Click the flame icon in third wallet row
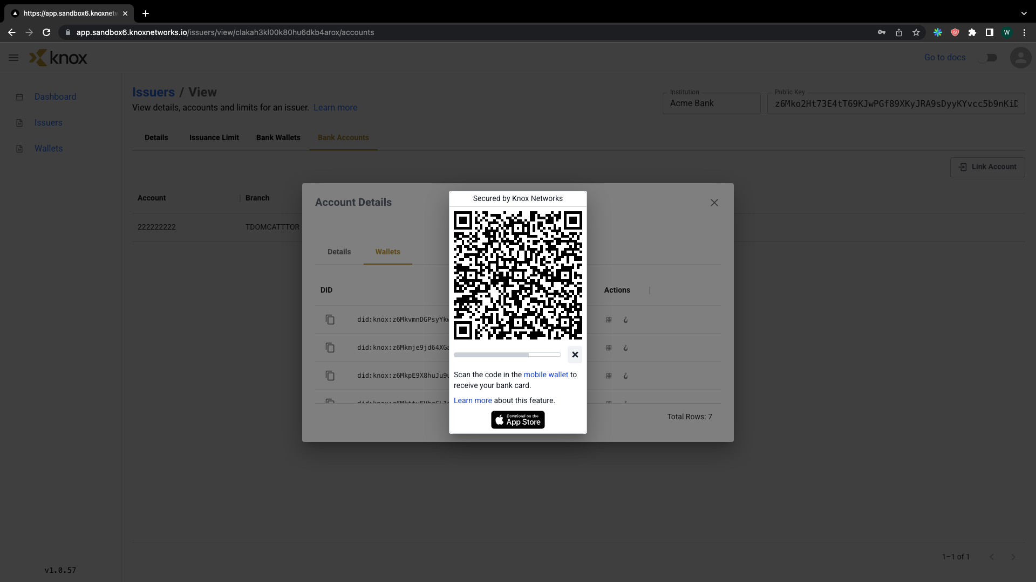This screenshot has width=1036, height=582. (x=626, y=376)
